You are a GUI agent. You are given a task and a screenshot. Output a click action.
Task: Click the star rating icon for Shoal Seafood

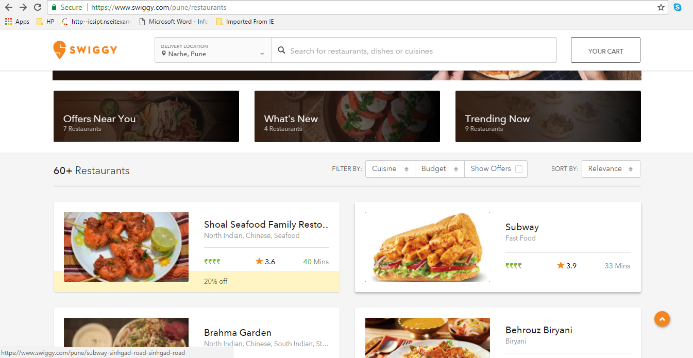point(259,261)
